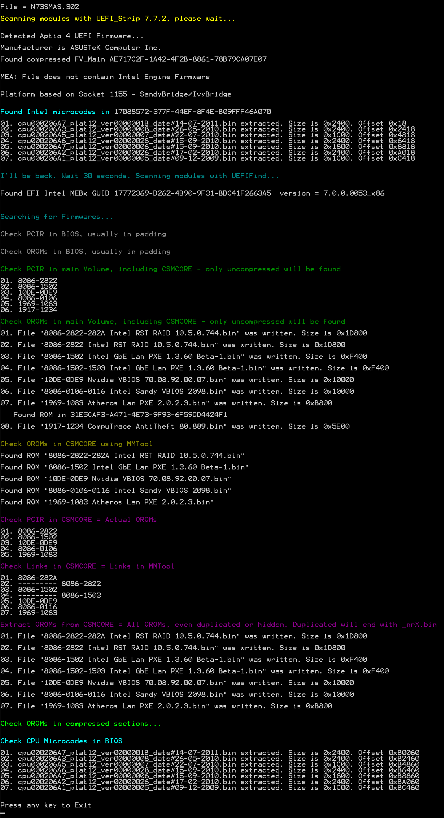444x818 pixels.
Task: Click microcode line with Offset 0x8818
Action: [208, 147]
